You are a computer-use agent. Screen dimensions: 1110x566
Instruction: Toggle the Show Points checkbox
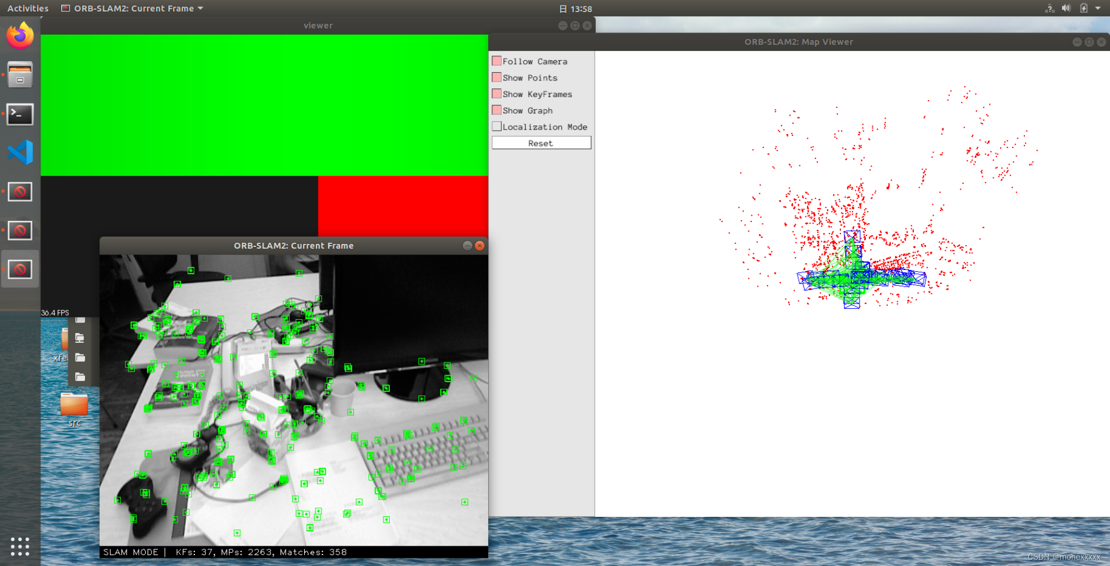click(496, 77)
